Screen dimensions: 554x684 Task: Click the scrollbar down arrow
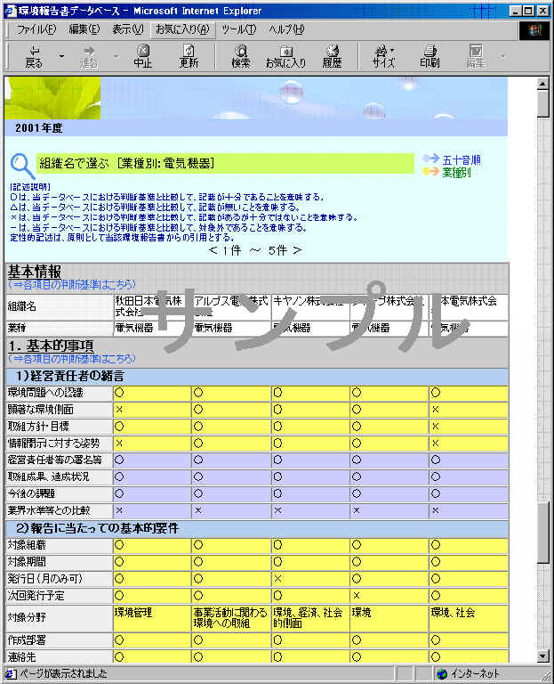pos(542,655)
